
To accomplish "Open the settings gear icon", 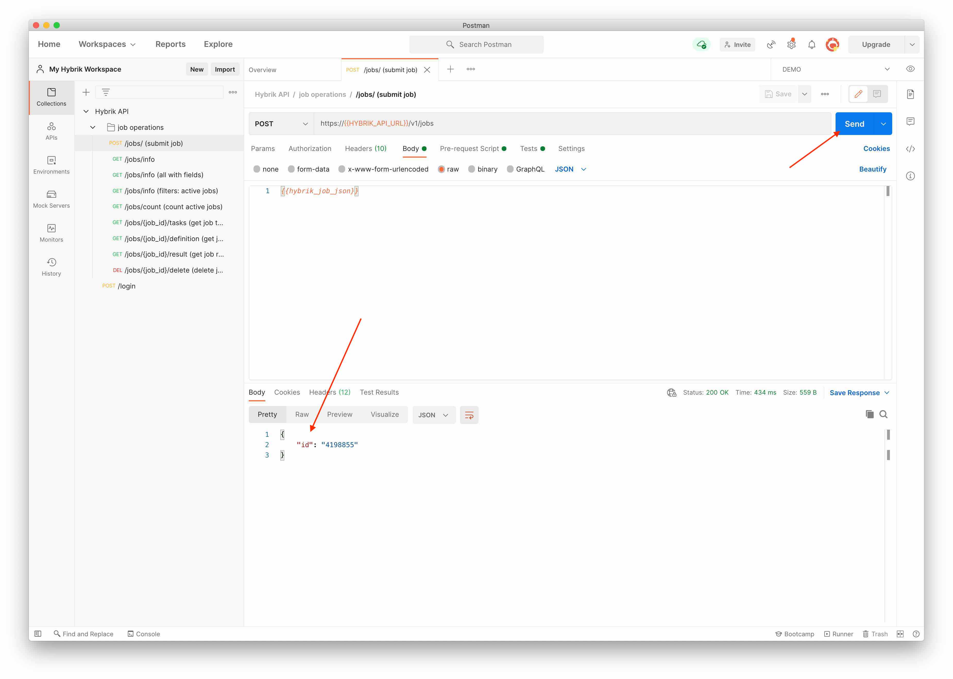I will click(x=791, y=44).
